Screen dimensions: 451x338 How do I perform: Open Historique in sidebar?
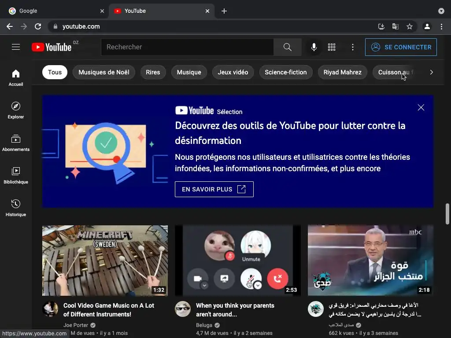tap(16, 208)
